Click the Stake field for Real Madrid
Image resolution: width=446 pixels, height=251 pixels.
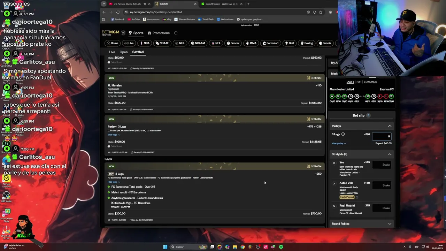(x=382, y=208)
